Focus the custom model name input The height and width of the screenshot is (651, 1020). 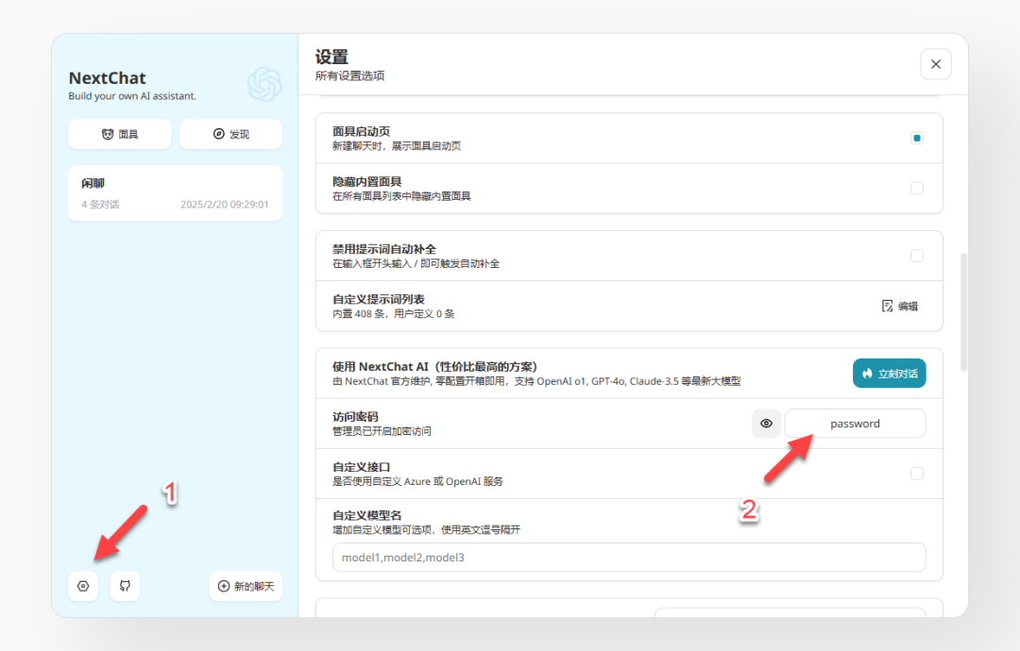point(629,558)
